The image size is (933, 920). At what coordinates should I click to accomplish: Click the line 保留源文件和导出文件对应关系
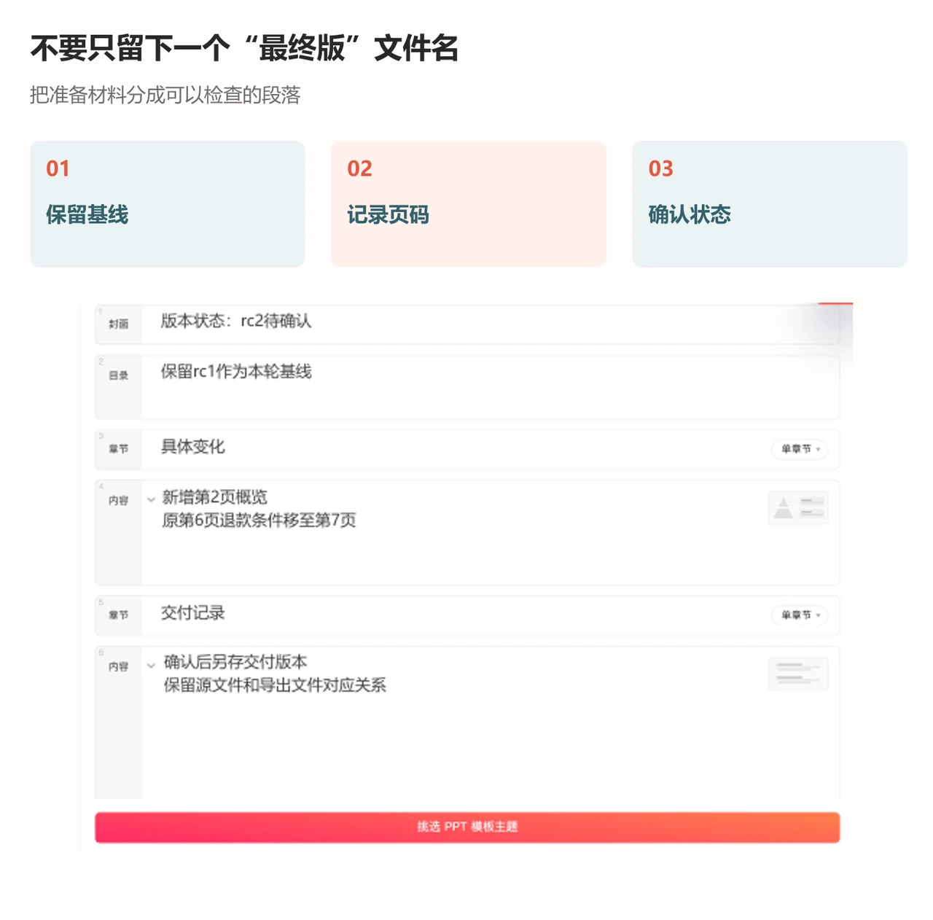pos(275,685)
